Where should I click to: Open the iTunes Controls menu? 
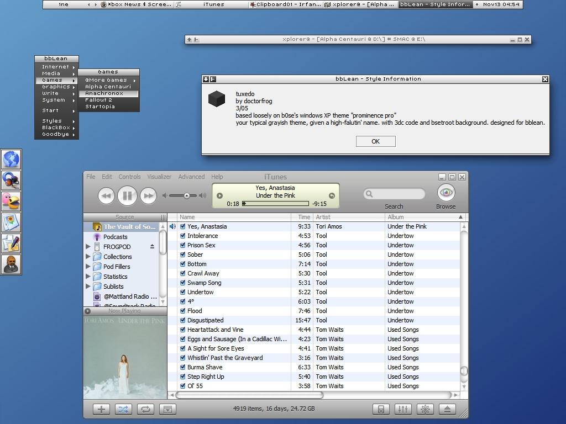[129, 177]
